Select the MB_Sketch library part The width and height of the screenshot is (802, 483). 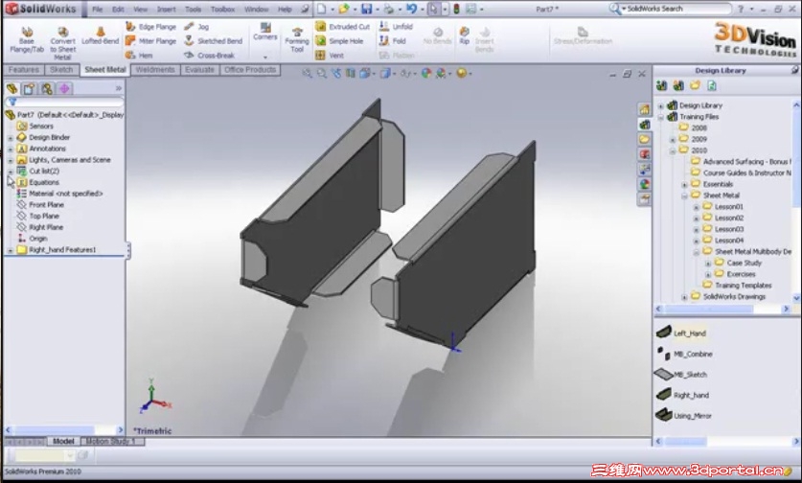[x=680, y=374]
